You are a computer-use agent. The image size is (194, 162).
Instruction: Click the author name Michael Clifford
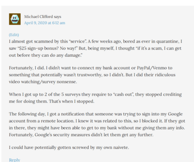(x=38, y=17)
